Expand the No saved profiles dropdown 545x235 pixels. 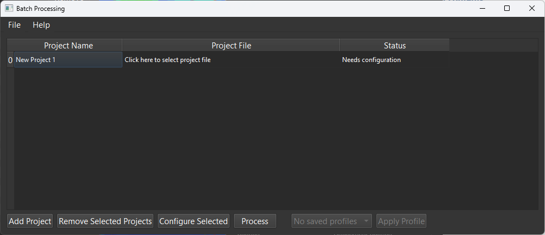point(326,221)
